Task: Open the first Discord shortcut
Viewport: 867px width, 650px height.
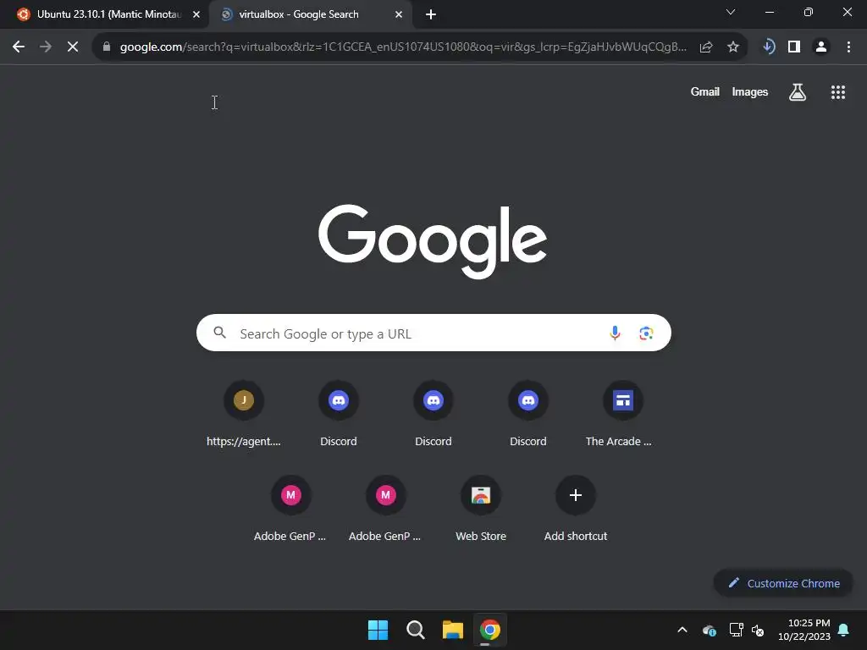Action: coord(339,413)
